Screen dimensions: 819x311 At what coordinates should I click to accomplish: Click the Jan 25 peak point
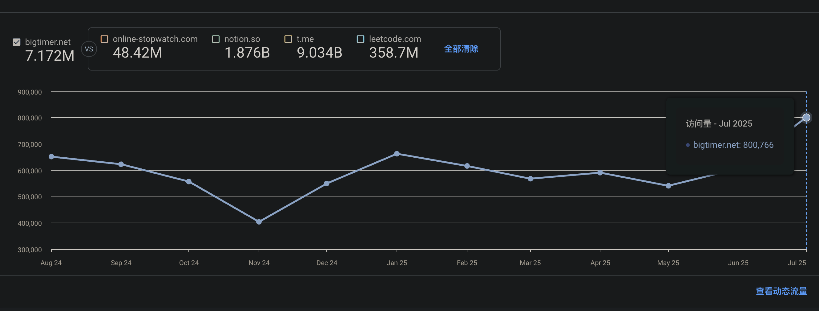(397, 154)
